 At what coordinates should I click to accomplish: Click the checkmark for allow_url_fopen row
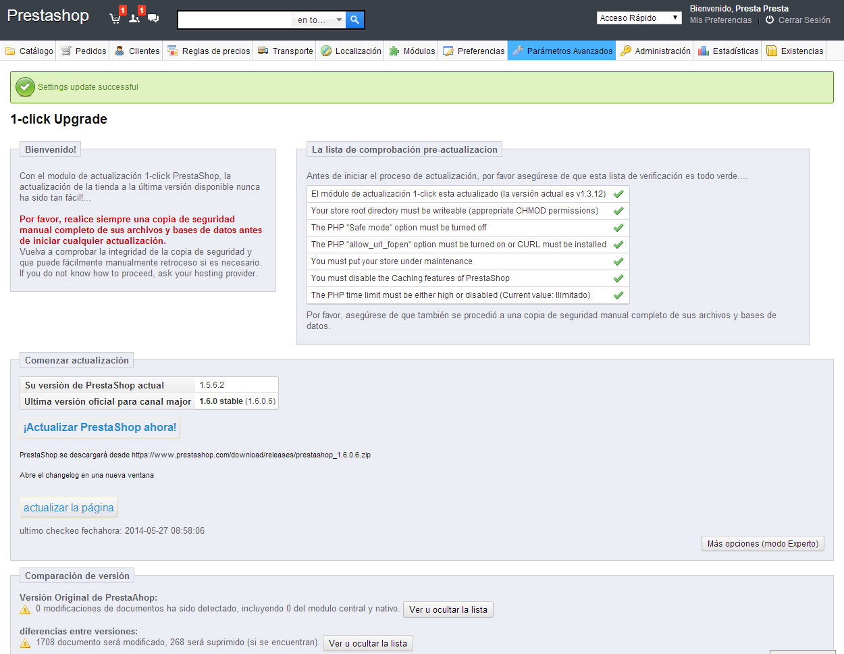pyautogui.click(x=618, y=245)
